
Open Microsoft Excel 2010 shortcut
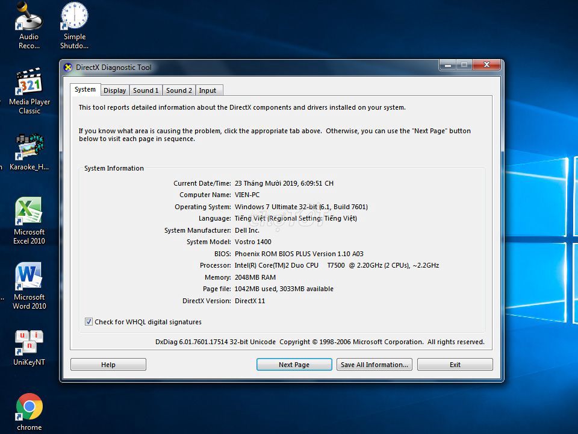29,221
